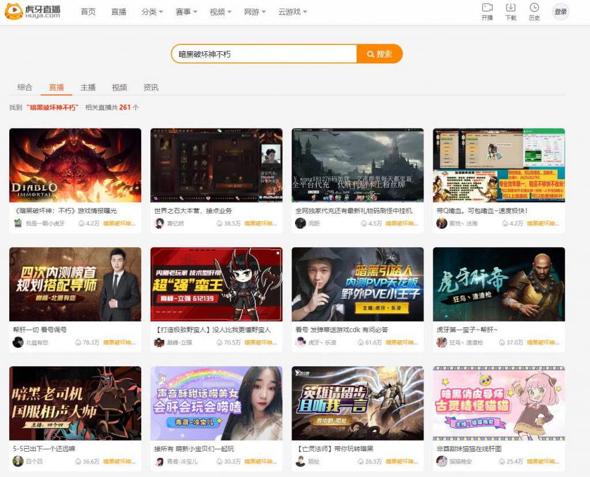Open the 四次内测榜首 stream thumbnail
This screenshot has height=477, width=590.
pos(75,284)
